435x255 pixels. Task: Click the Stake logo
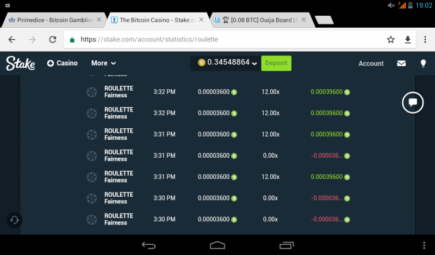pos(21,63)
